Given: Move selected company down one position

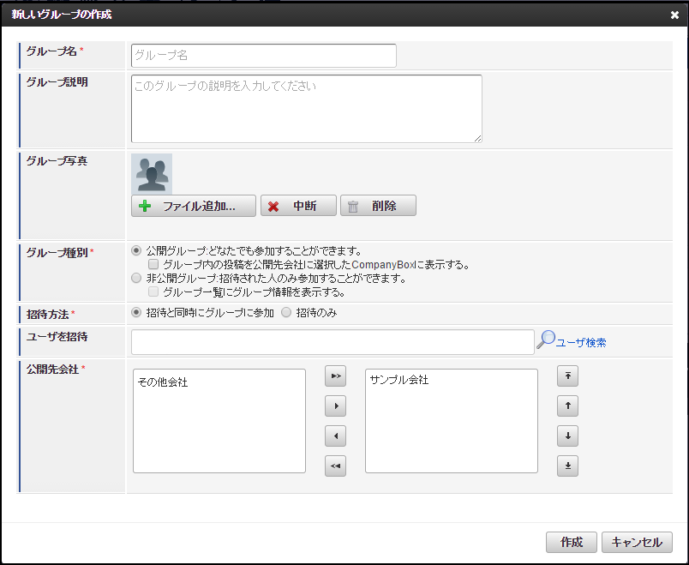Looking at the screenshot, I should tap(567, 436).
